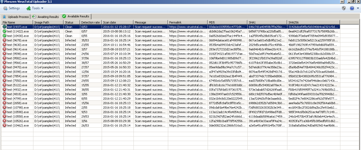Click red infected icon of test (4818).exe
Image resolution: width=361 pixels, height=150 pixels.
point(4,94)
